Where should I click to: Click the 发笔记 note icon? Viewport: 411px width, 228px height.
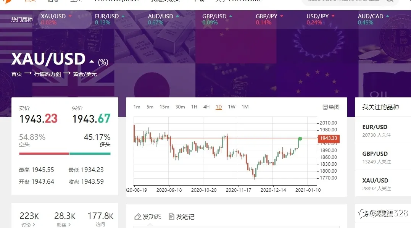tap(171, 217)
